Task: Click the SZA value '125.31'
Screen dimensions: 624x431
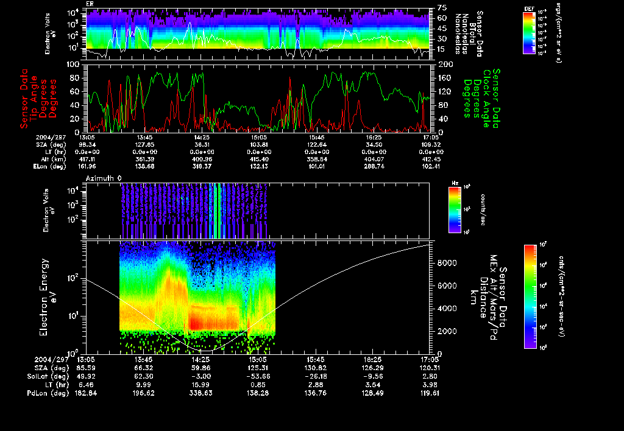Action: pos(258,368)
